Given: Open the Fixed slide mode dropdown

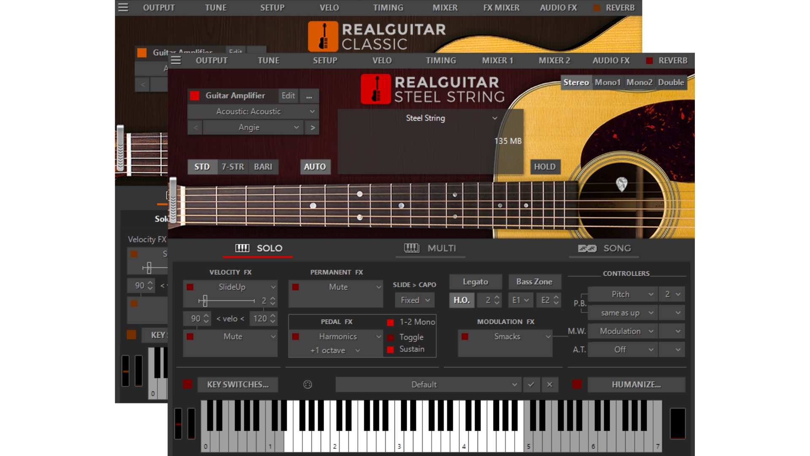Looking at the screenshot, I should [x=415, y=300].
